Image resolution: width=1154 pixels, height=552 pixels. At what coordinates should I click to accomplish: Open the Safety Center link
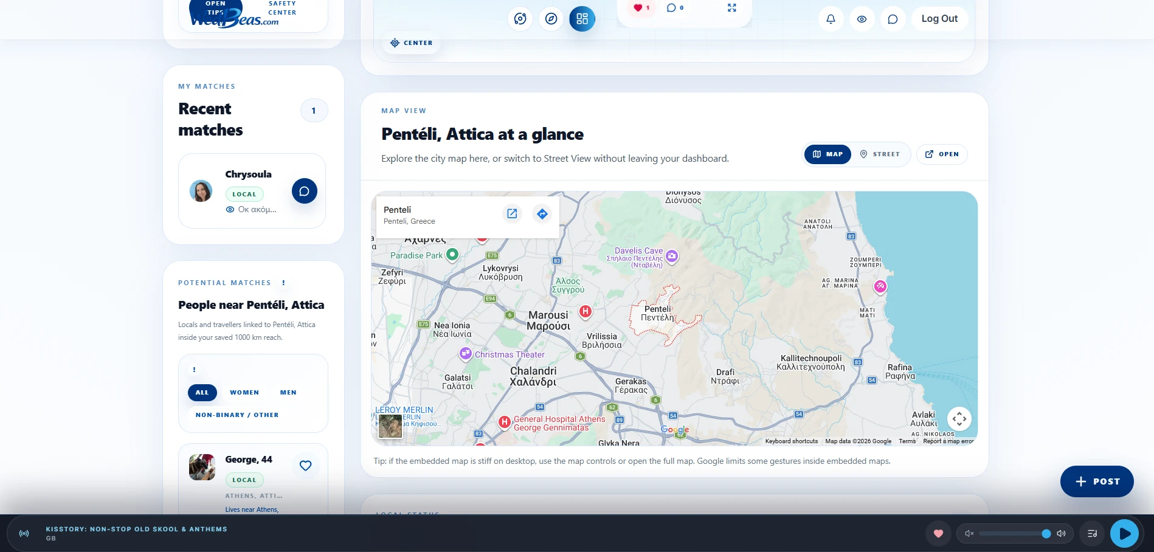pyautogui.click(x=282, y=8)
